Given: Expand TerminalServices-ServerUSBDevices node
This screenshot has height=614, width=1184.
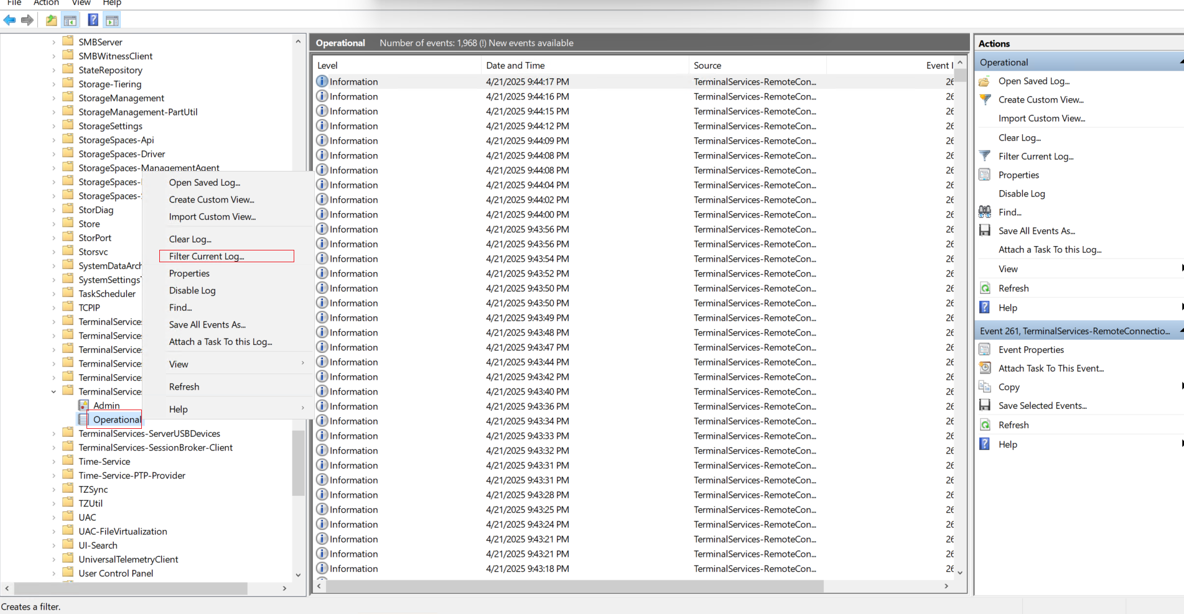Looking at the screenshot, I should (54, 434).
